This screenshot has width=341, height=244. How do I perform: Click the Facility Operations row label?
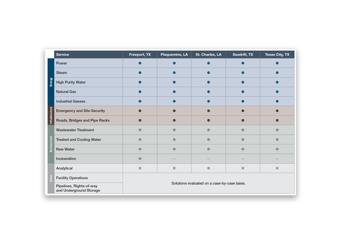[71, 178]
